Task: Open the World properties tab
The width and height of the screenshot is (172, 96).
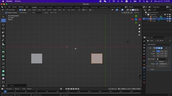Action: (144, 57)
